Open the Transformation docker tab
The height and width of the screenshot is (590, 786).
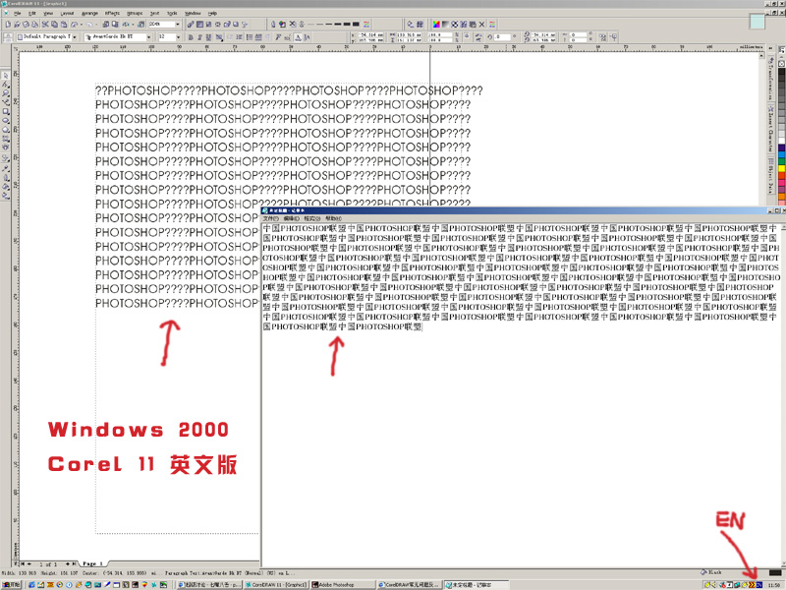pyautogui.click(x=770, y=79)
